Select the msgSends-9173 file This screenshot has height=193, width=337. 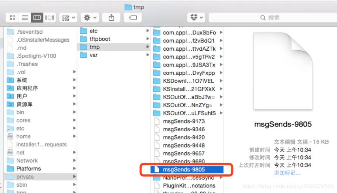(x=187, y=121)
